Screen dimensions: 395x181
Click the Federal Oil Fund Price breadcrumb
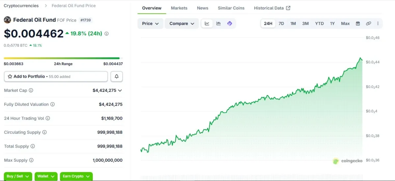(74, 6)
